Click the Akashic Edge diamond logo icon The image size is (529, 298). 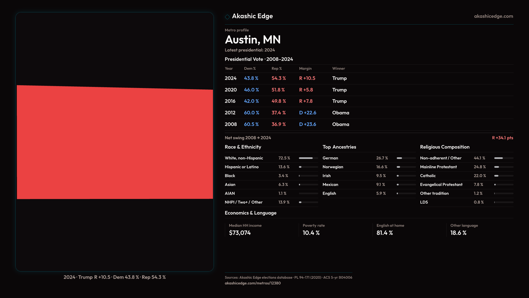click(227, 17)
